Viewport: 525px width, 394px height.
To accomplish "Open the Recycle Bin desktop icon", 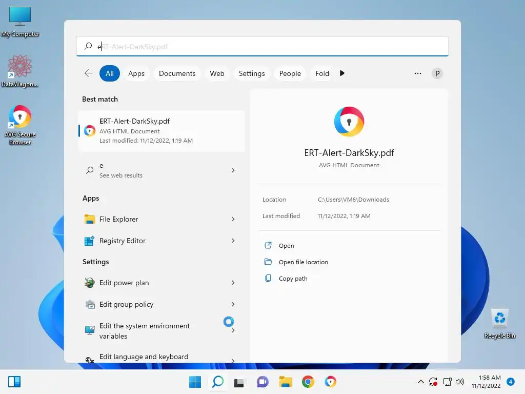I will 499,324.
